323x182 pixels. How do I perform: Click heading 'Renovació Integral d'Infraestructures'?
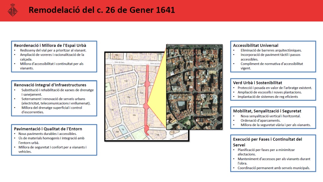click(50, 85)
